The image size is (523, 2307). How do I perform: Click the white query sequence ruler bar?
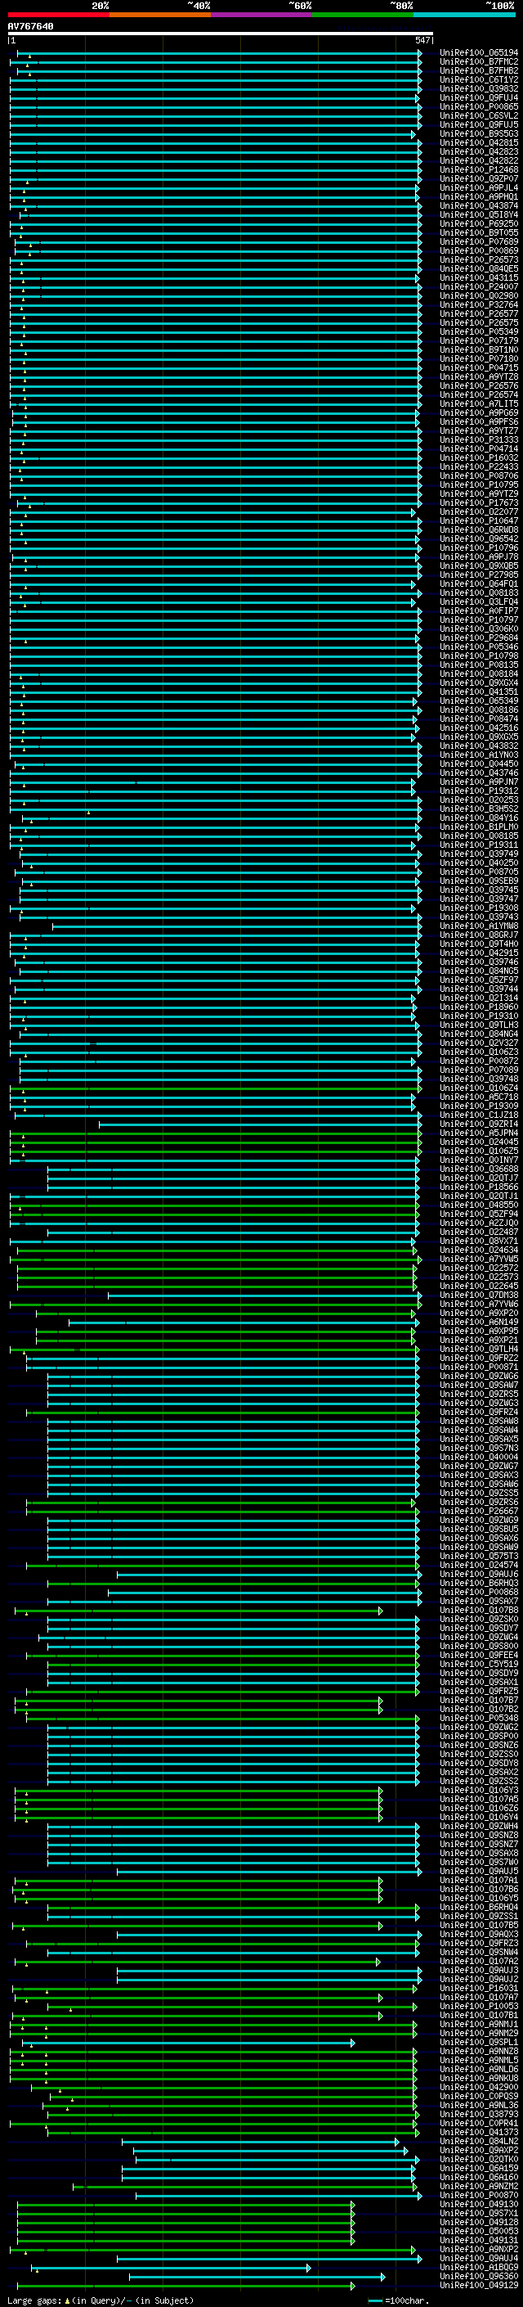(221, 33)
